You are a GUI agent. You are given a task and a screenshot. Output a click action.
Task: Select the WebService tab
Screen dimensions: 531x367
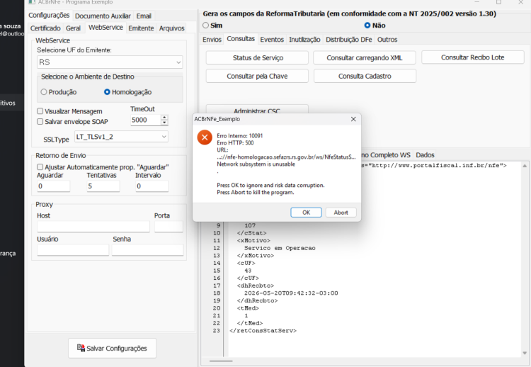105,28
